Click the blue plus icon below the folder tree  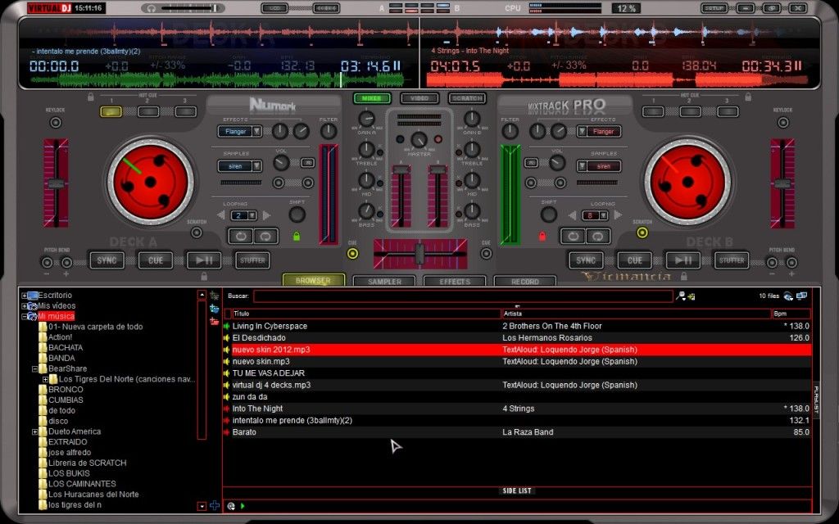[215, 505]
